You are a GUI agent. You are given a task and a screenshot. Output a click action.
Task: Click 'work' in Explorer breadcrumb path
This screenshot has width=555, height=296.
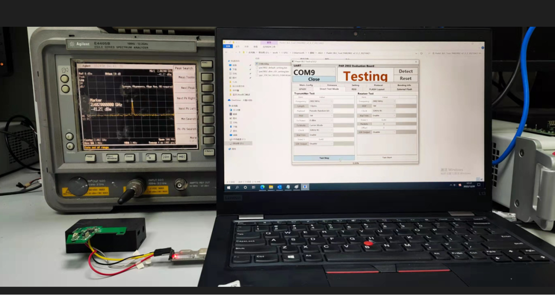pos(275,52)
